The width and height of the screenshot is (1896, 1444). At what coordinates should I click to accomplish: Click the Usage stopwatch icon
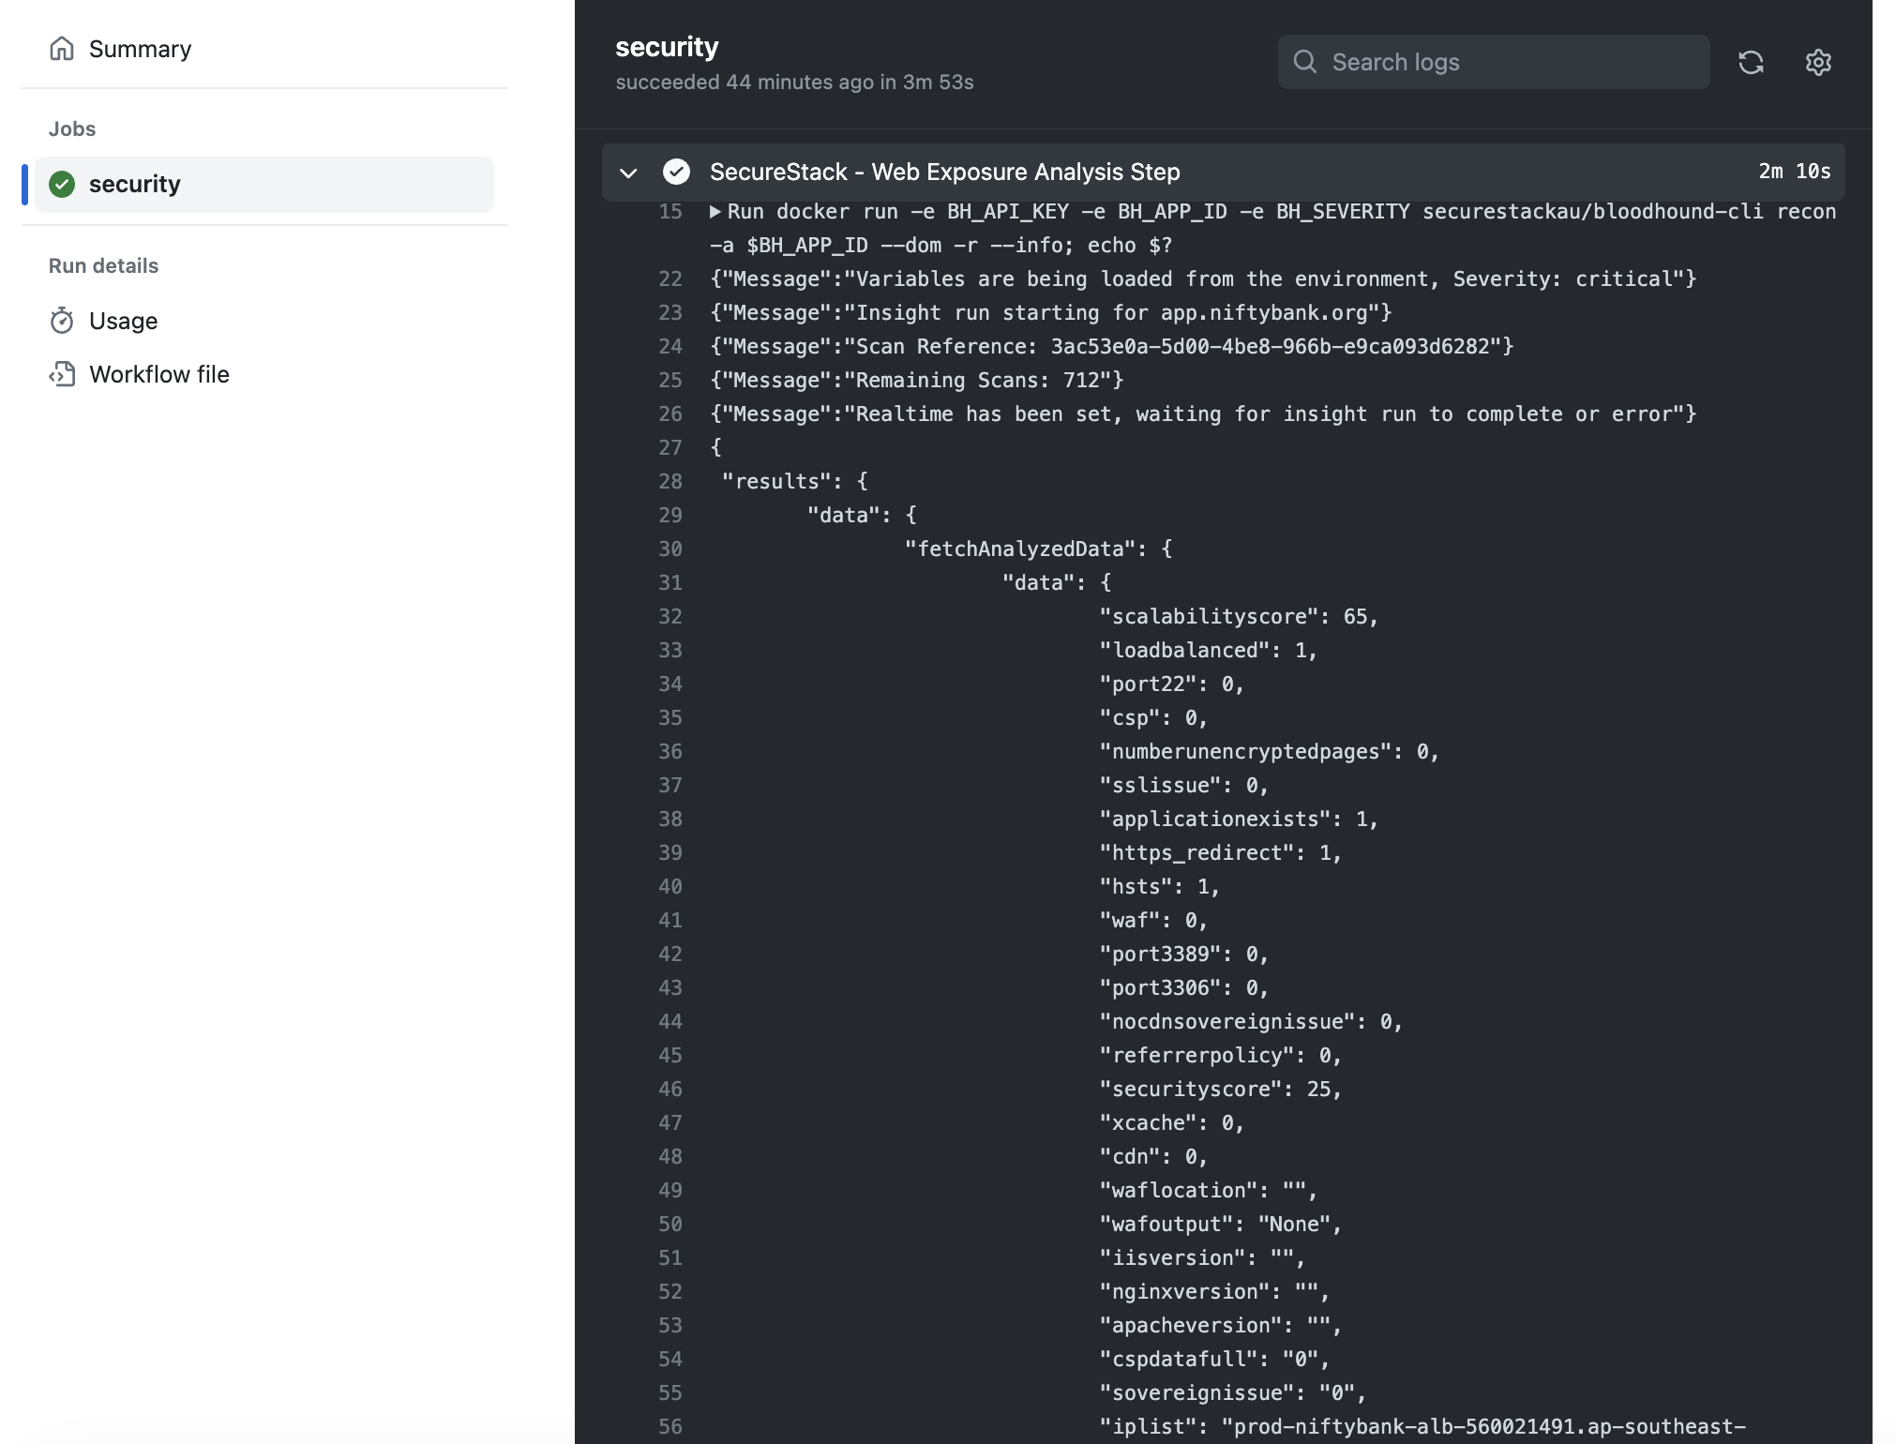point(62,321)
